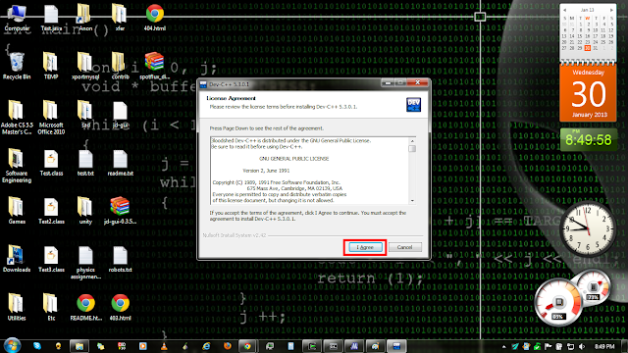Open the Windows Start menu
Screen dimensions: 628x353
12,345
